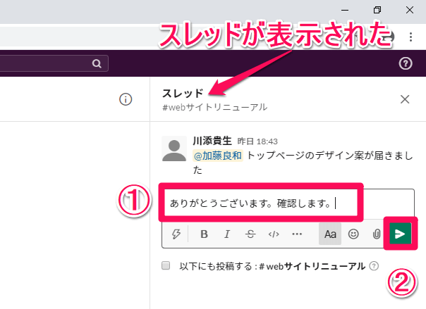
Task: Click the search magnifier icon
Action: click(x=95, y=64)
